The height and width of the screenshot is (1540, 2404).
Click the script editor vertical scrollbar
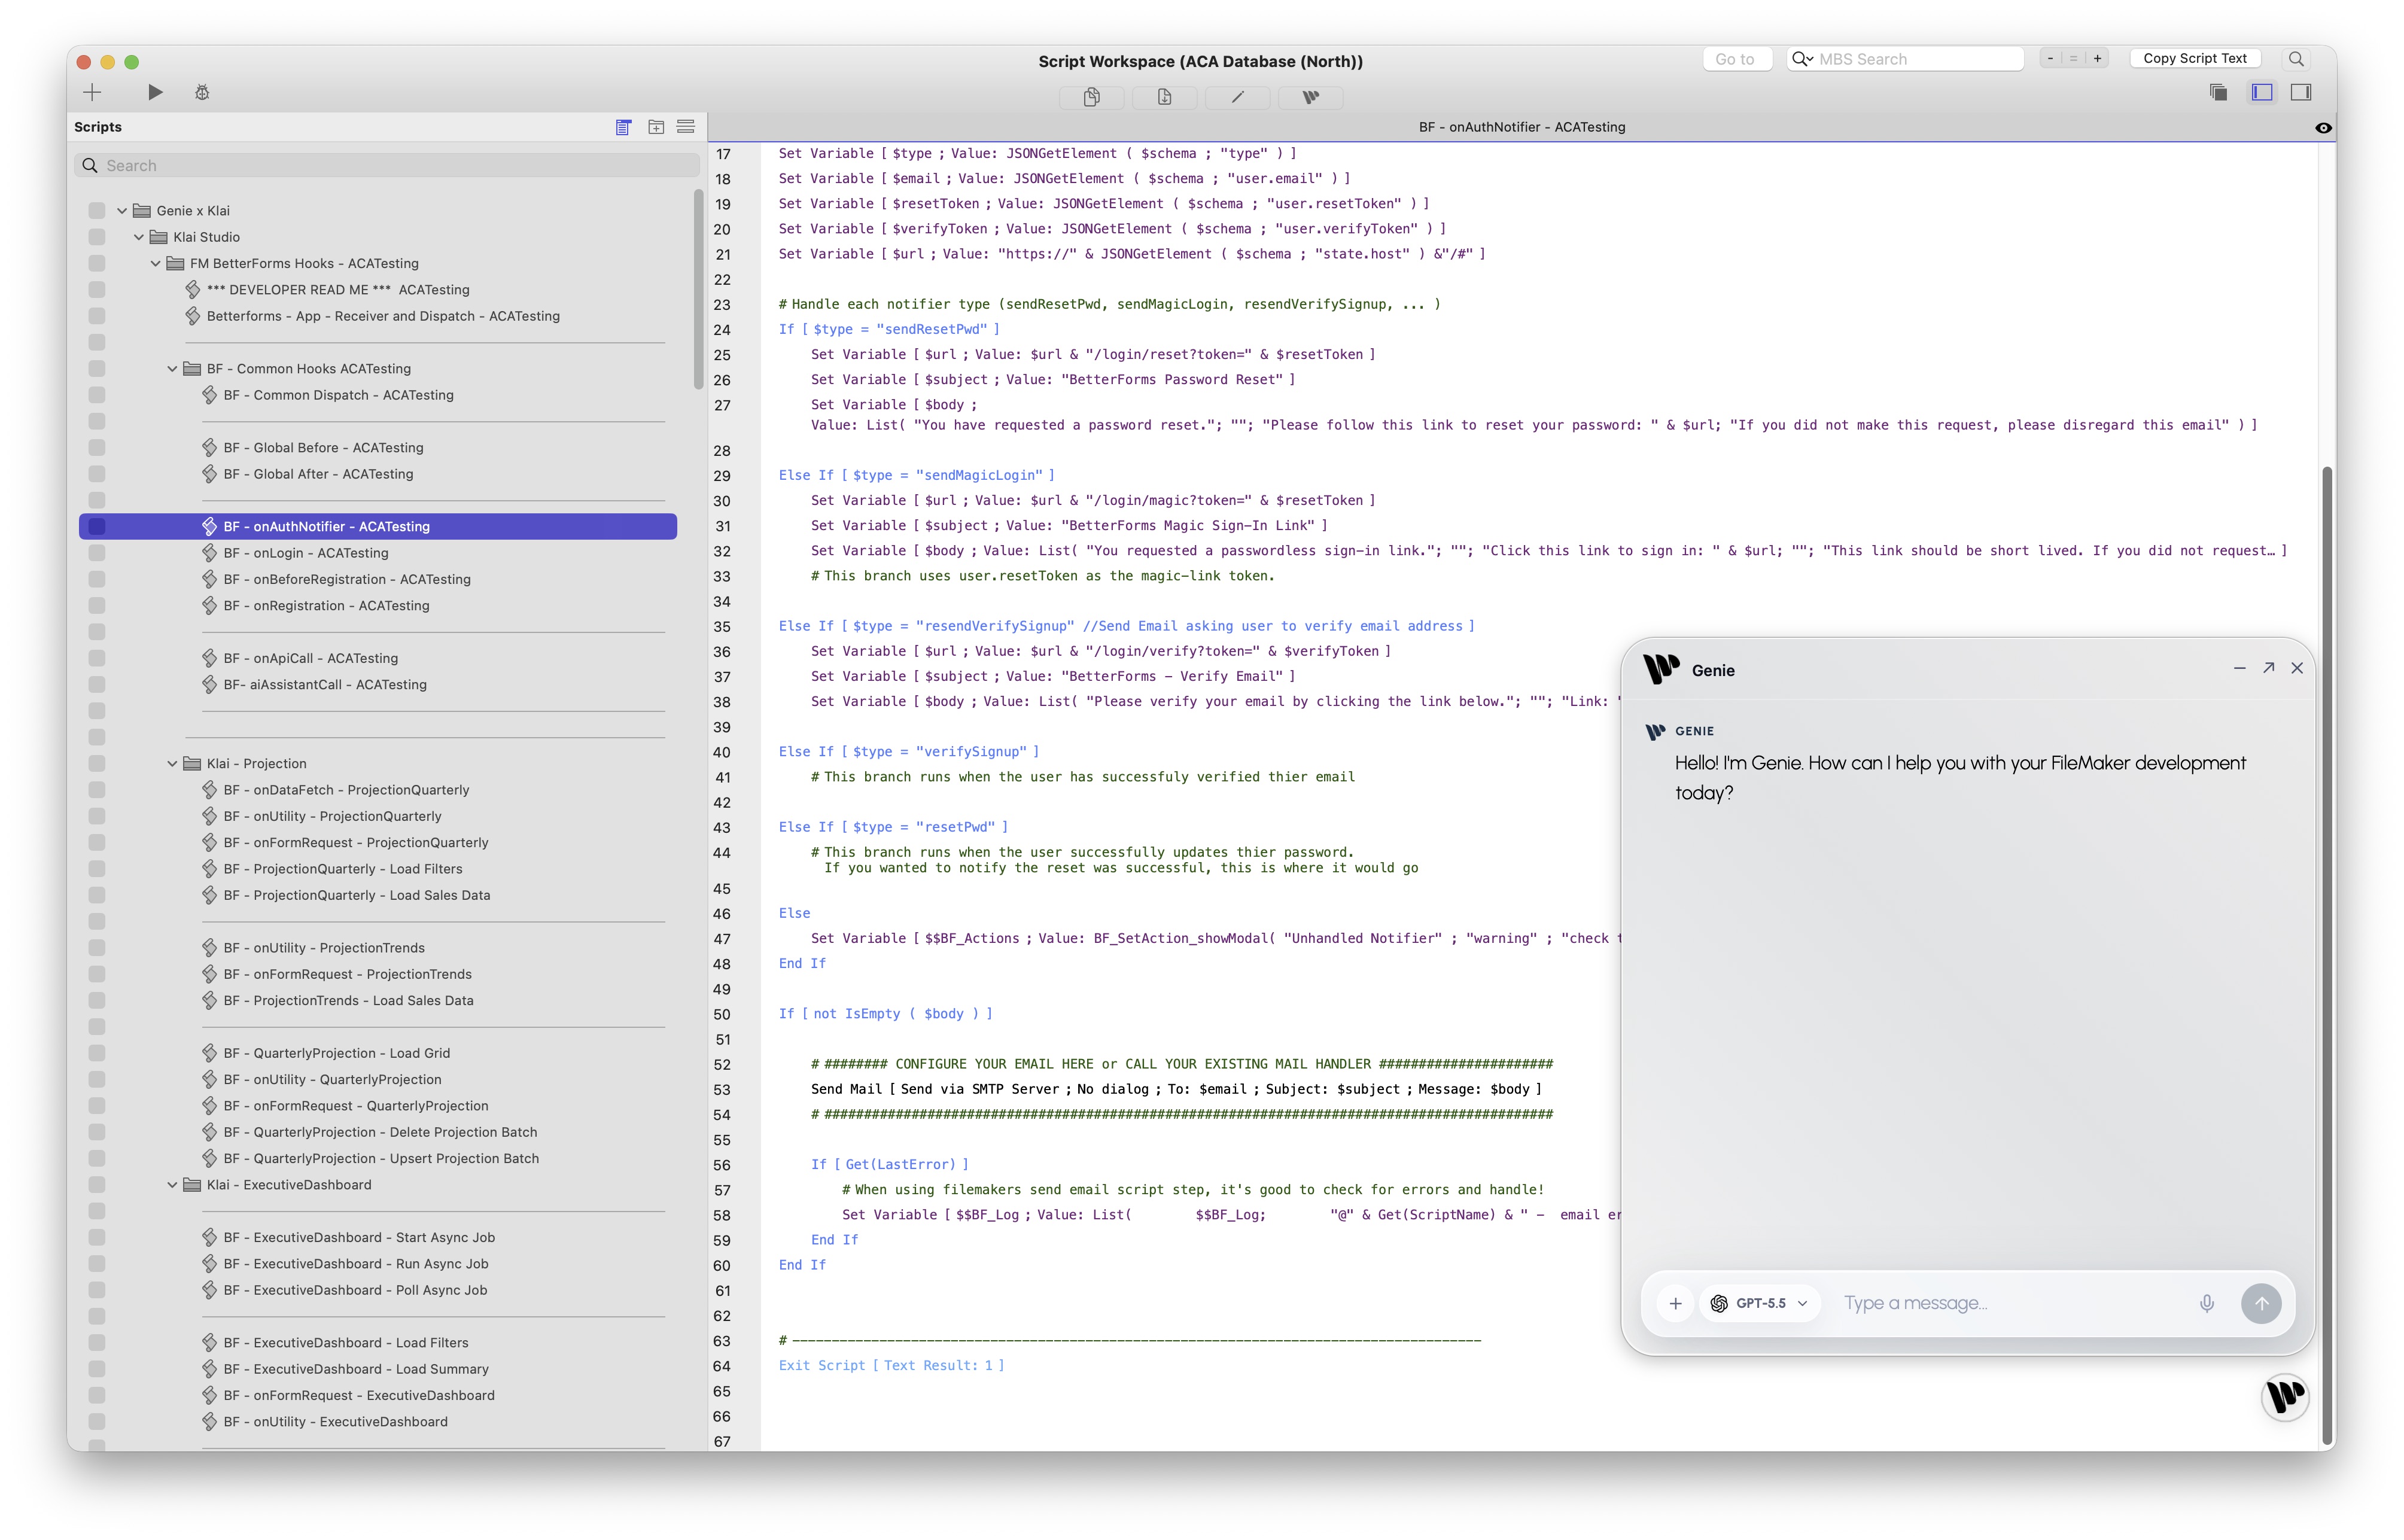2327,955
